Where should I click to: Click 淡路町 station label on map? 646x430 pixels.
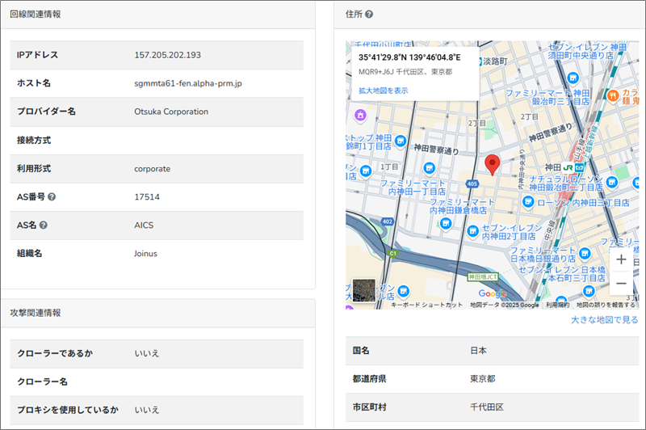[495, 61]
